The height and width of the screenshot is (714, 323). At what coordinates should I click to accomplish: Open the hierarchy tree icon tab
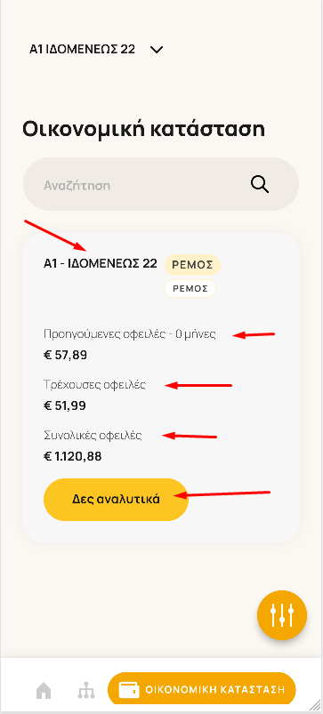(85, 690)
